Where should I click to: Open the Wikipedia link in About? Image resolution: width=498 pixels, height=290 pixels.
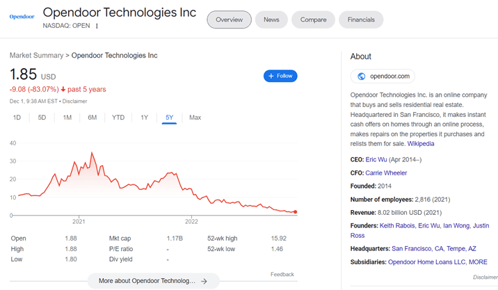[x=420, y=143]
